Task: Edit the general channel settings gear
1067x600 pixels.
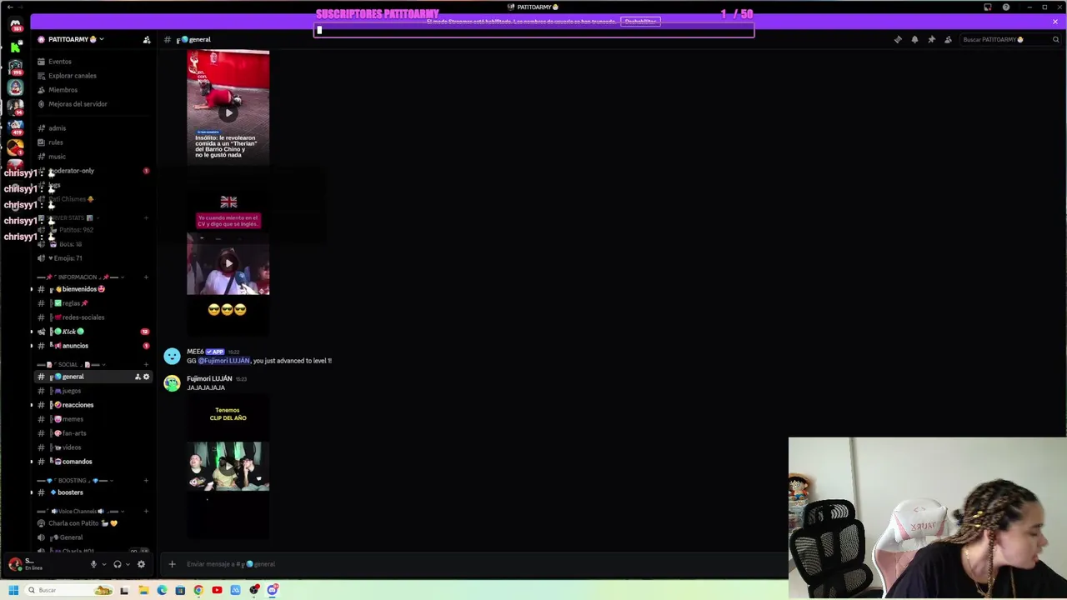Action: [x=146, y=377]
